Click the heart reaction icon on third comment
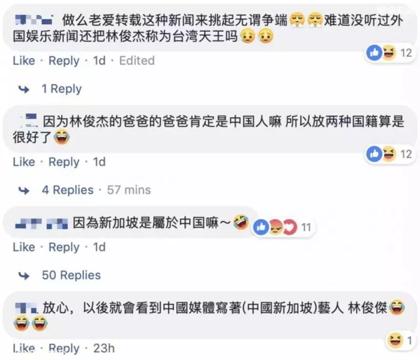 tap(290, 227)
